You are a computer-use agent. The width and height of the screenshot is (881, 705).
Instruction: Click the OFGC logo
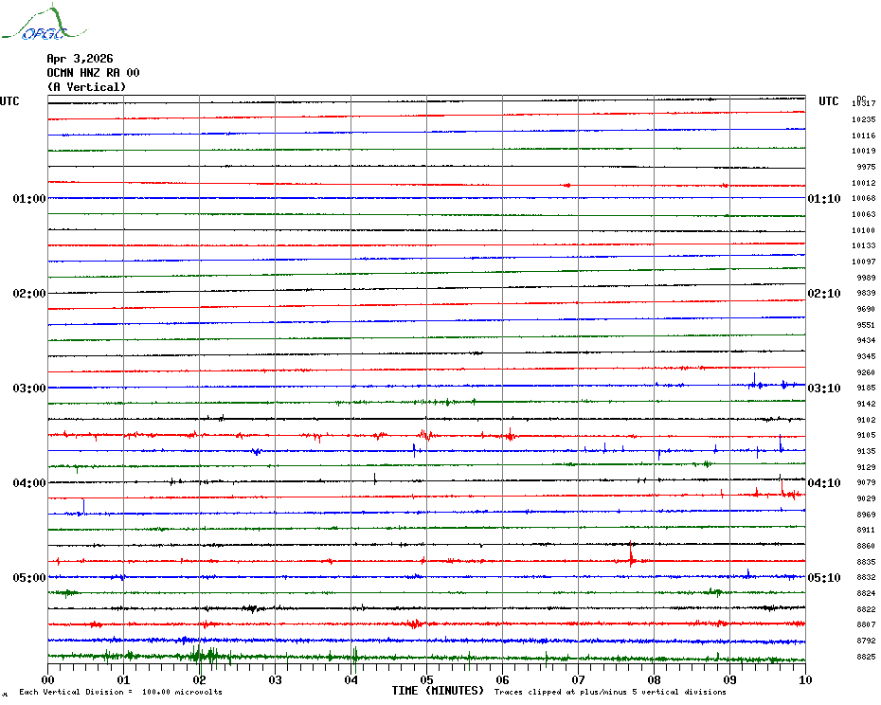[x=45, y=23]
